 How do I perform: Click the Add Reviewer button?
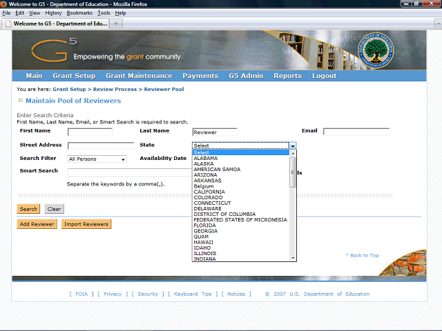pos(37,224)
